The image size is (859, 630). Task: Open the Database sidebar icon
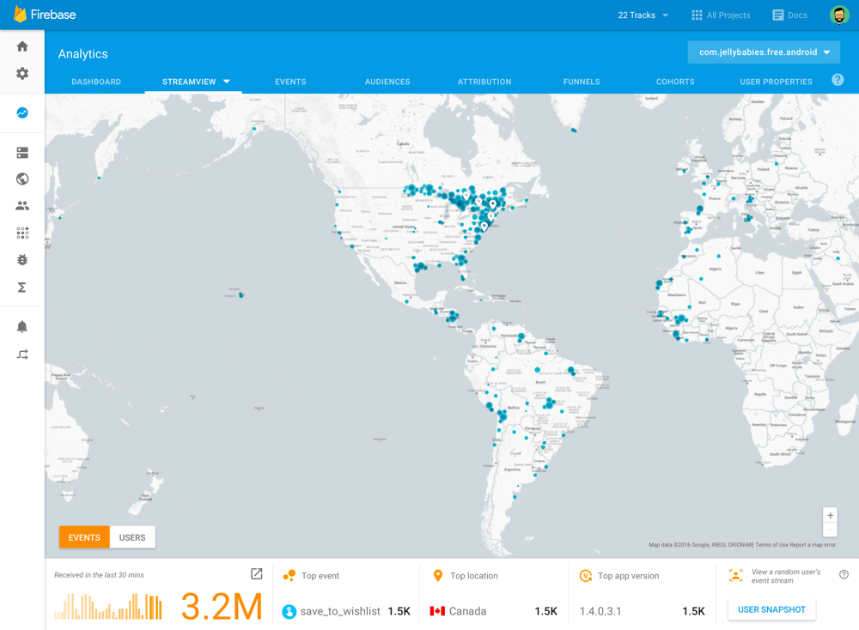pos(22,153)
